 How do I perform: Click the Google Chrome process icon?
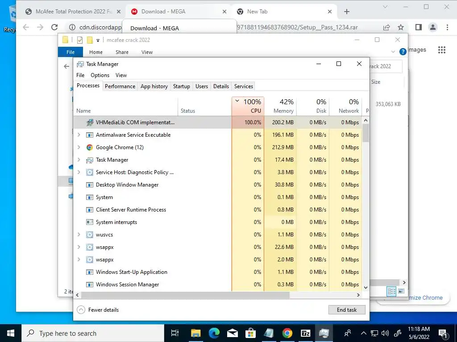coord(89,147)
